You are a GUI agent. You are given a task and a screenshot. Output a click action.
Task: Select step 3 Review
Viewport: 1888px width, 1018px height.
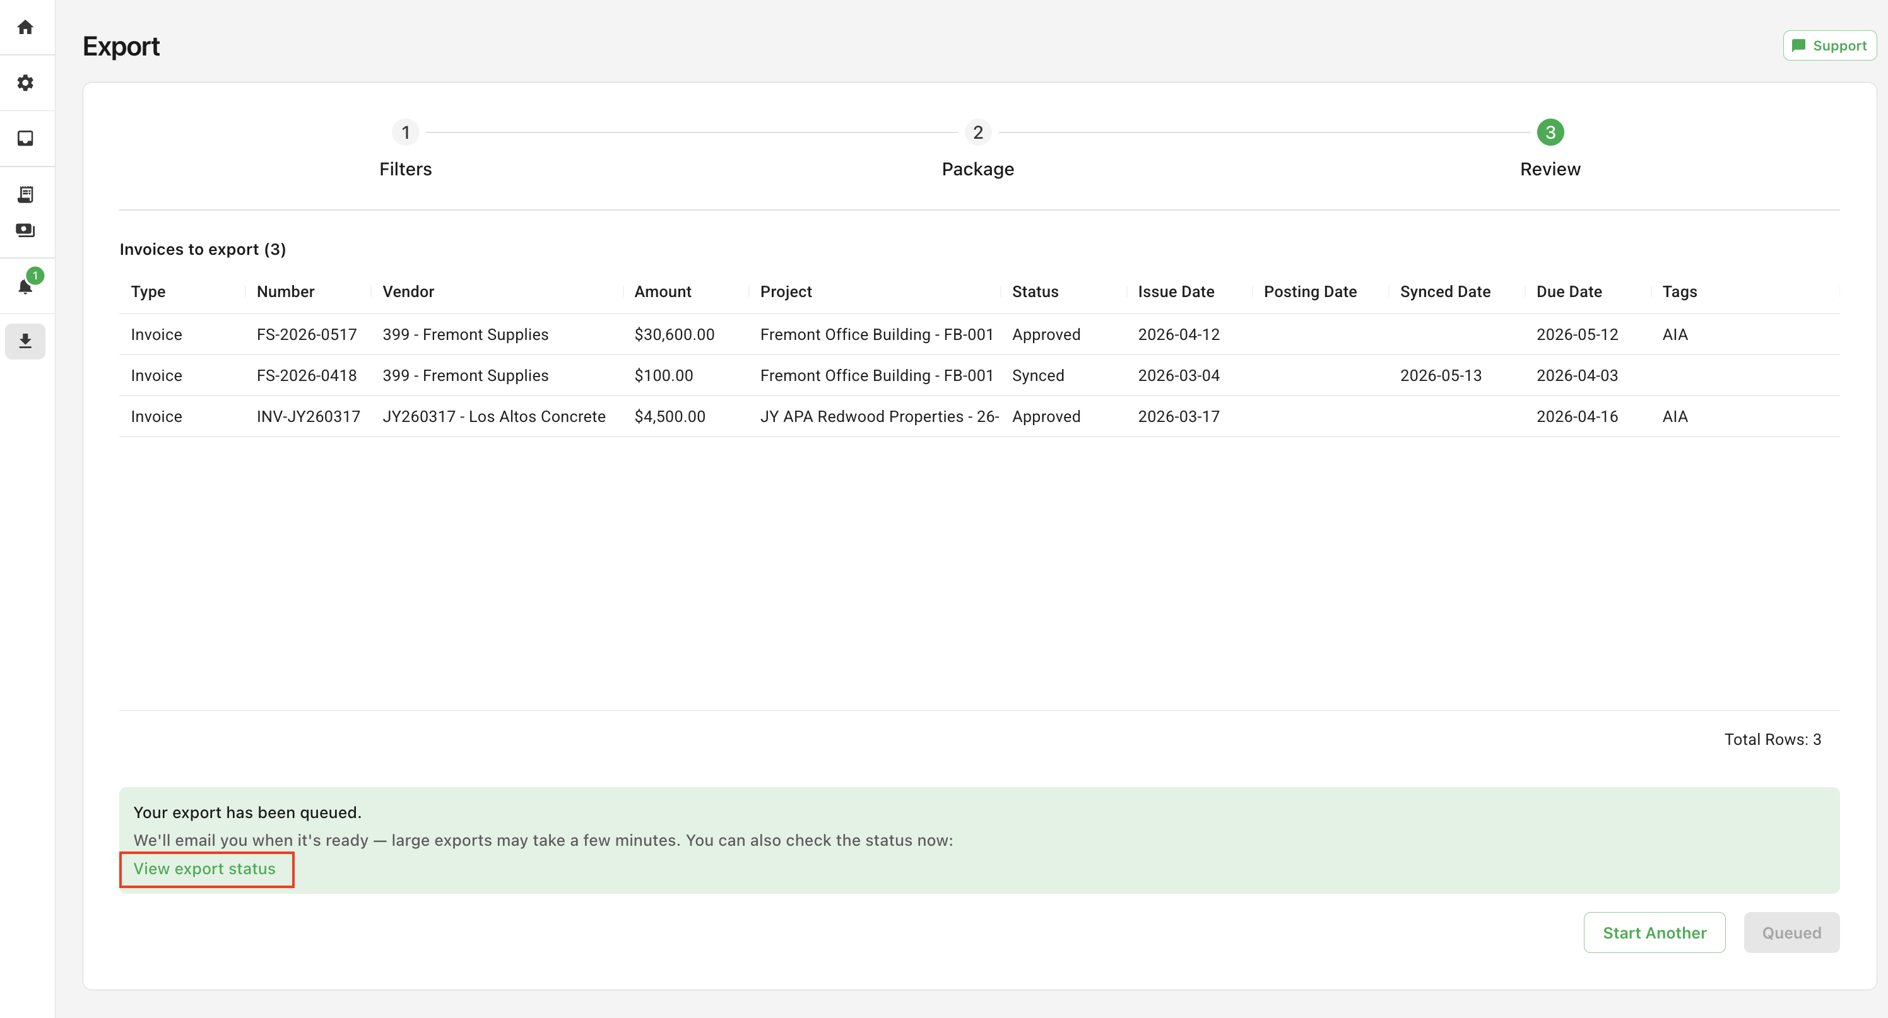(1550, 149)
